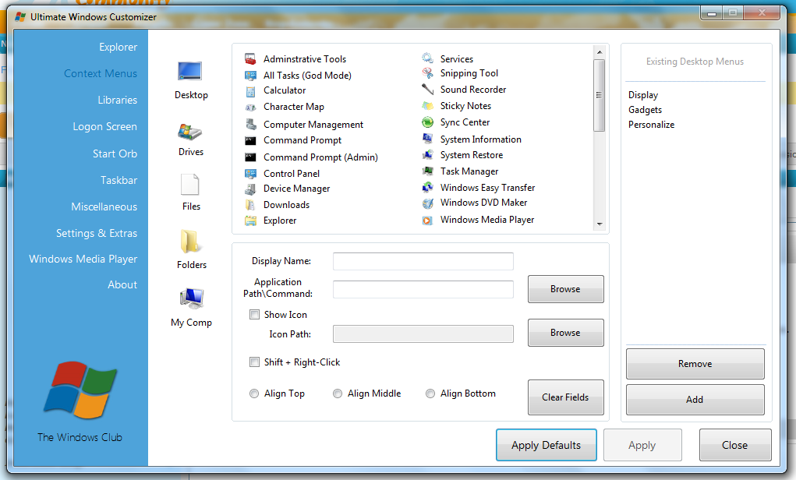Click the Character Map icon
This screenshot has width=796, height=480.
pyautogui.click(x=250, y=108)
